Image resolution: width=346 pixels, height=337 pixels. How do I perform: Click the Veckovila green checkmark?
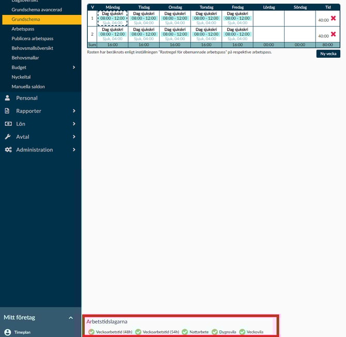point(242,332)
